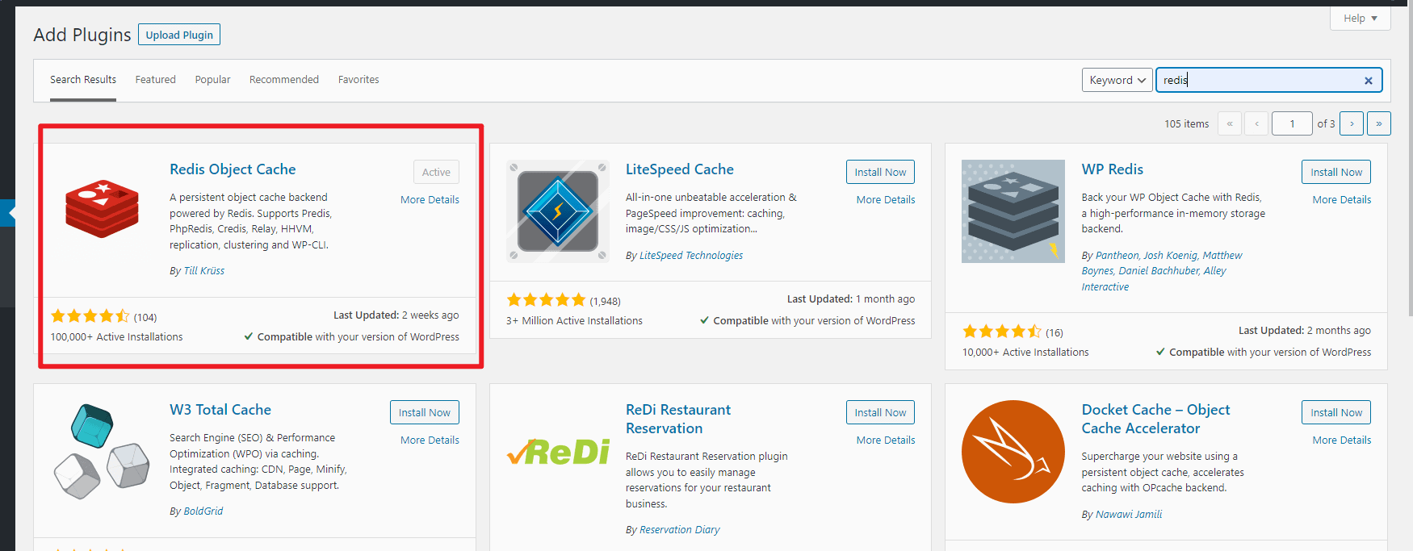Click the LiteSpeed Cache plugin icon
Image resolution: width=1413 pixels, height=551 pixels.
[557, 211]
